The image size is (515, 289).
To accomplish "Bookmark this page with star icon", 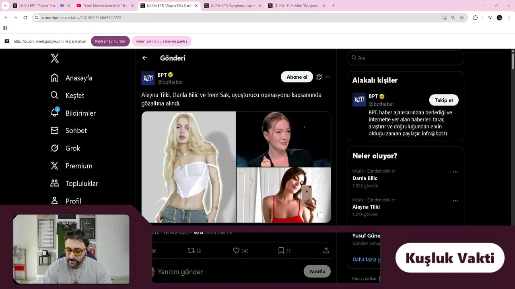I will 462,18.
